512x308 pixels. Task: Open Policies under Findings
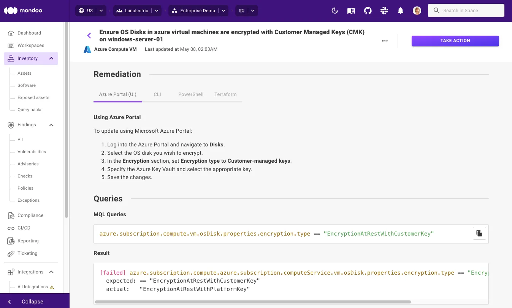coord(25,188)
